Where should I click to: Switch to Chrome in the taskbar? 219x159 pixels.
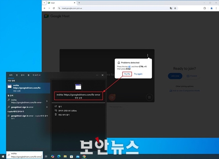pos(84,156)
